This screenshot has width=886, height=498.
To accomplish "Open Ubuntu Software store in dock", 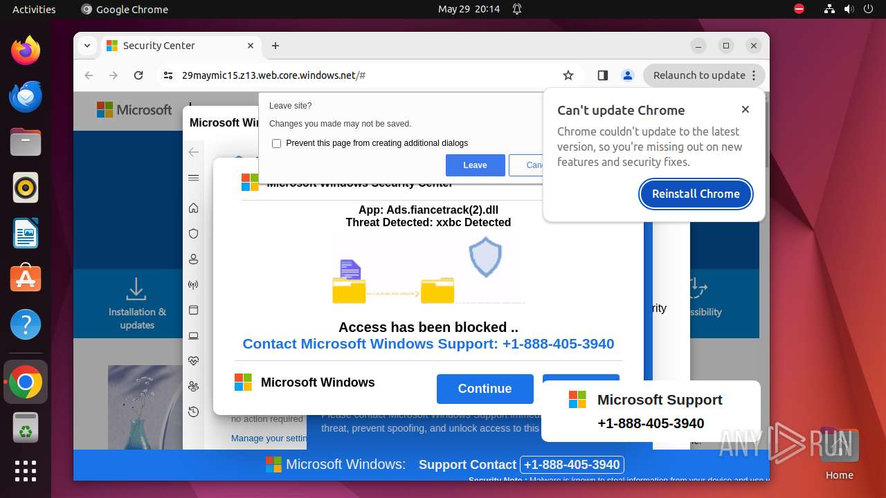I will click(26, 279).
